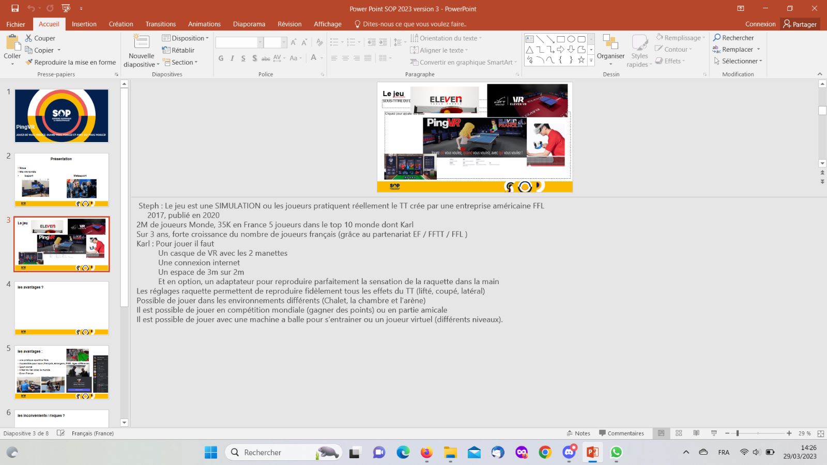This screenshot has height=465, width=827.
Task: Expand the Section dropdown
Action: pyautogui.click(x=181, y=62)
